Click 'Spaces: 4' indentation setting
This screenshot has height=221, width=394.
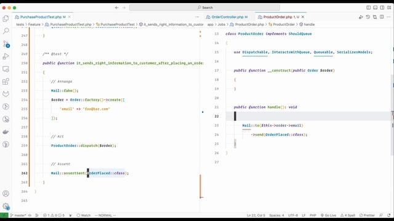click(x=276, y=215)
